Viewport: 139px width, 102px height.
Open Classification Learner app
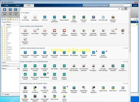point(25,32)
